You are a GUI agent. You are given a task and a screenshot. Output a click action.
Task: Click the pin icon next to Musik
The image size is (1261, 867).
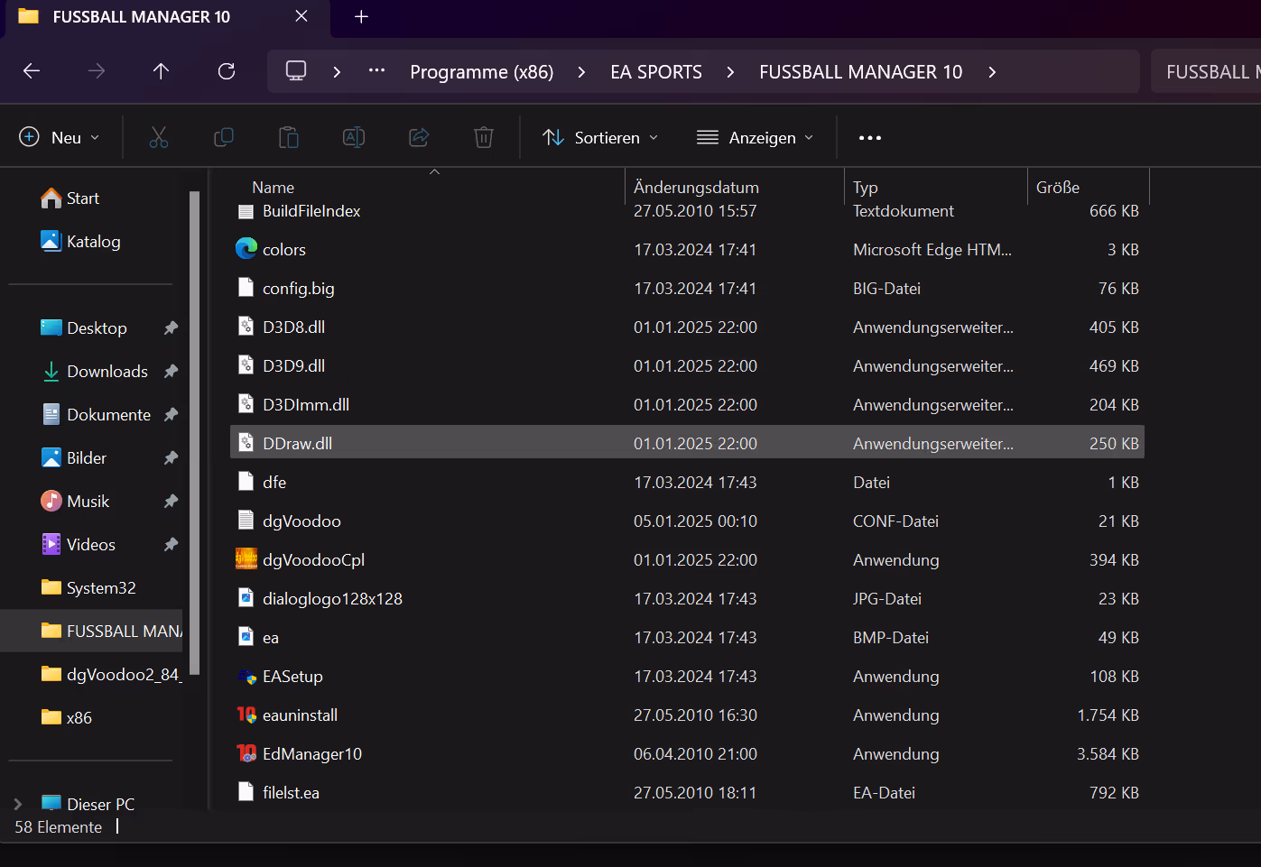[x=171, y=502]
